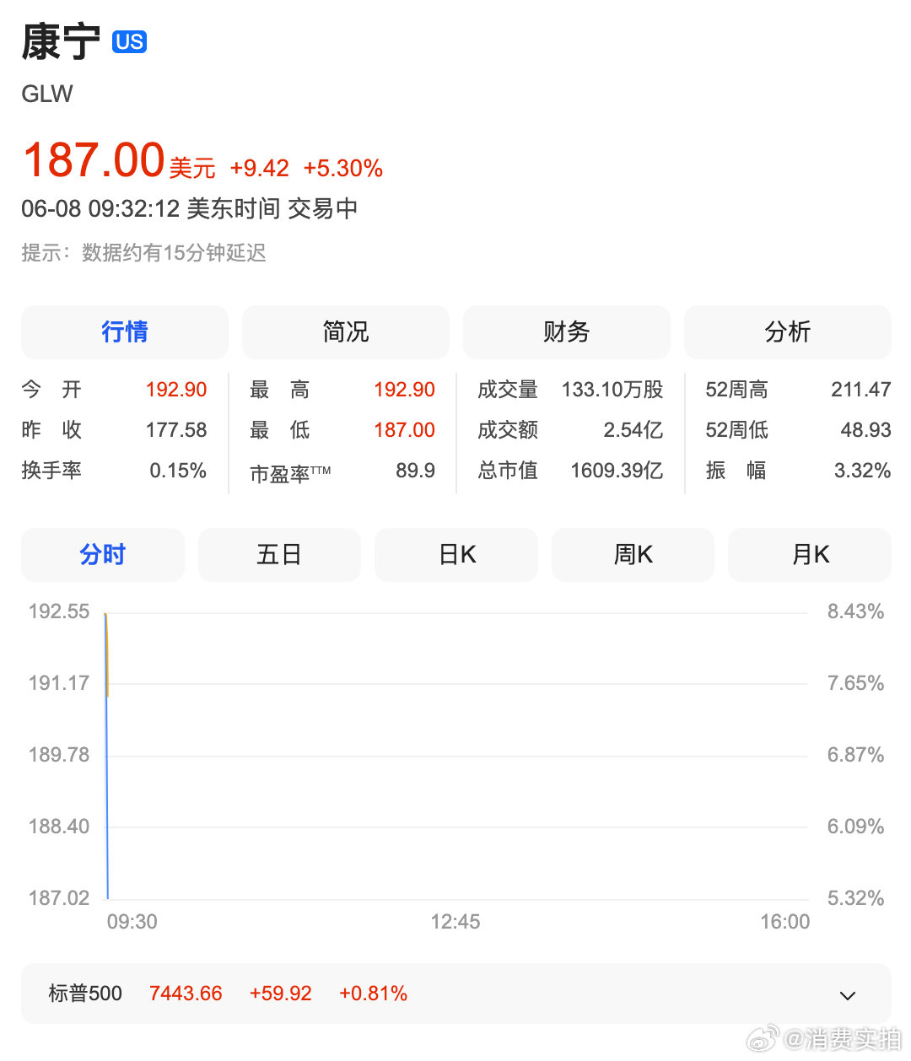Select the 五日 chart view
911x1061 pixels.
pos(279,554)
